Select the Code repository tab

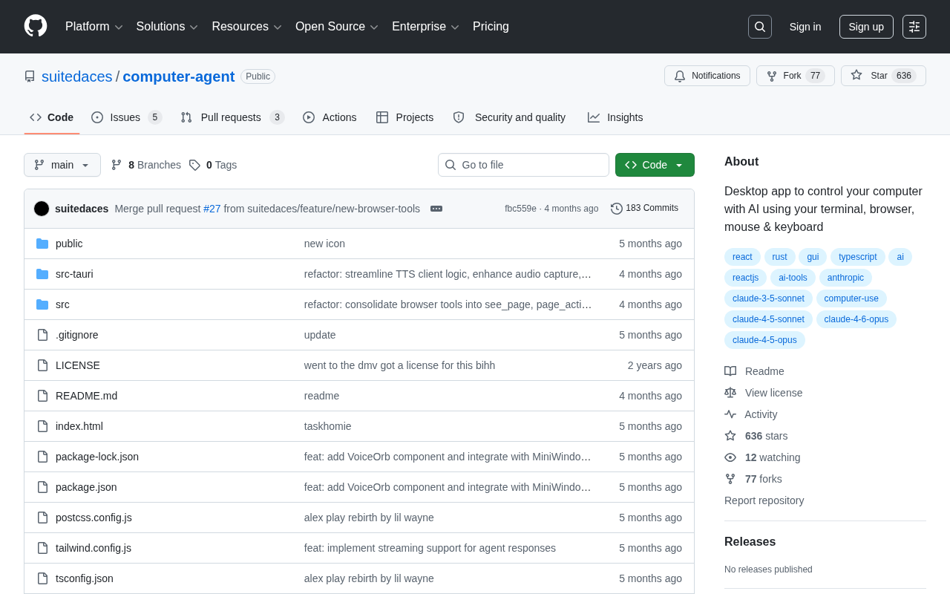(x=52, y=117)
